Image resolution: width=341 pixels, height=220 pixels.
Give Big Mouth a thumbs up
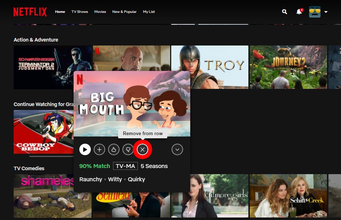coord(114,149)
